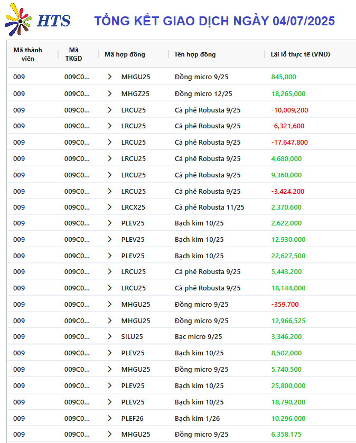Click the HTS colorful pinwheel logo
This screenshot has width=356, height=443.
tap(18, 20)
